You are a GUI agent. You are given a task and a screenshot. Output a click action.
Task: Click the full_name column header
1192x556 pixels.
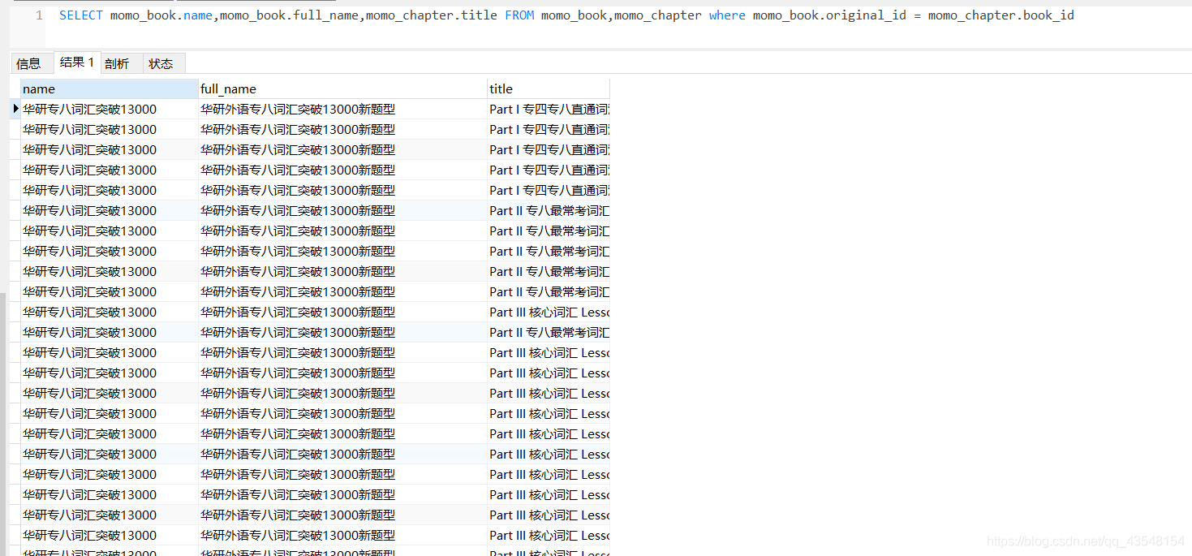[x=342, y=89]
